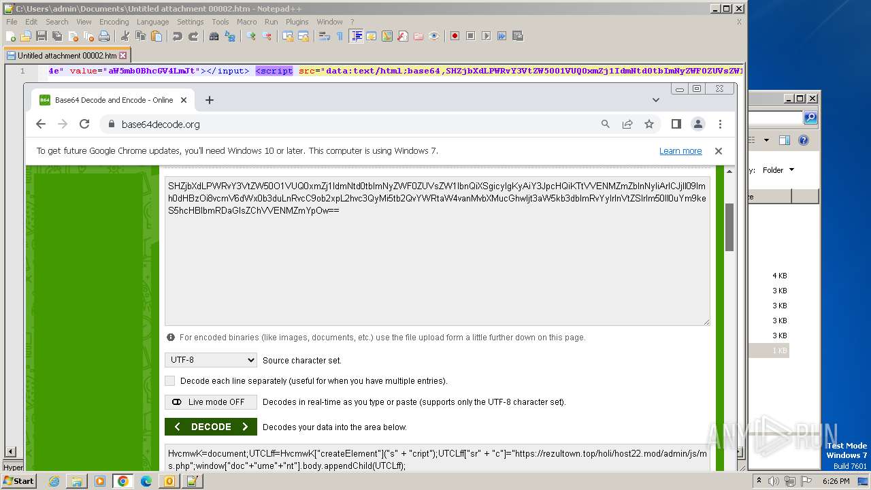This screenshot has height=490, width=871.
Task: Click the Open file icon in Notepad++
Action: coord(26,36)
